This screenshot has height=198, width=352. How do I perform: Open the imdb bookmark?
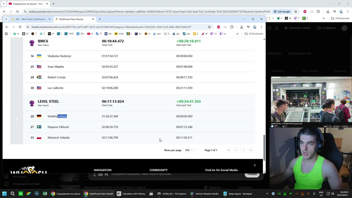click(x=119, y=34)
